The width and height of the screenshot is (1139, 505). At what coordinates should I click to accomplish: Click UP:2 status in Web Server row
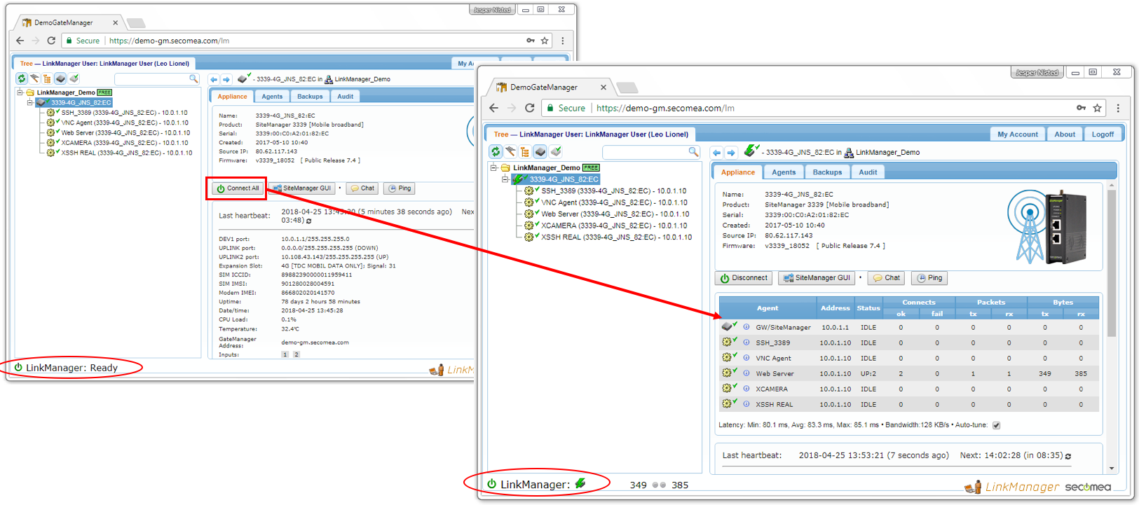click(868, 373)
